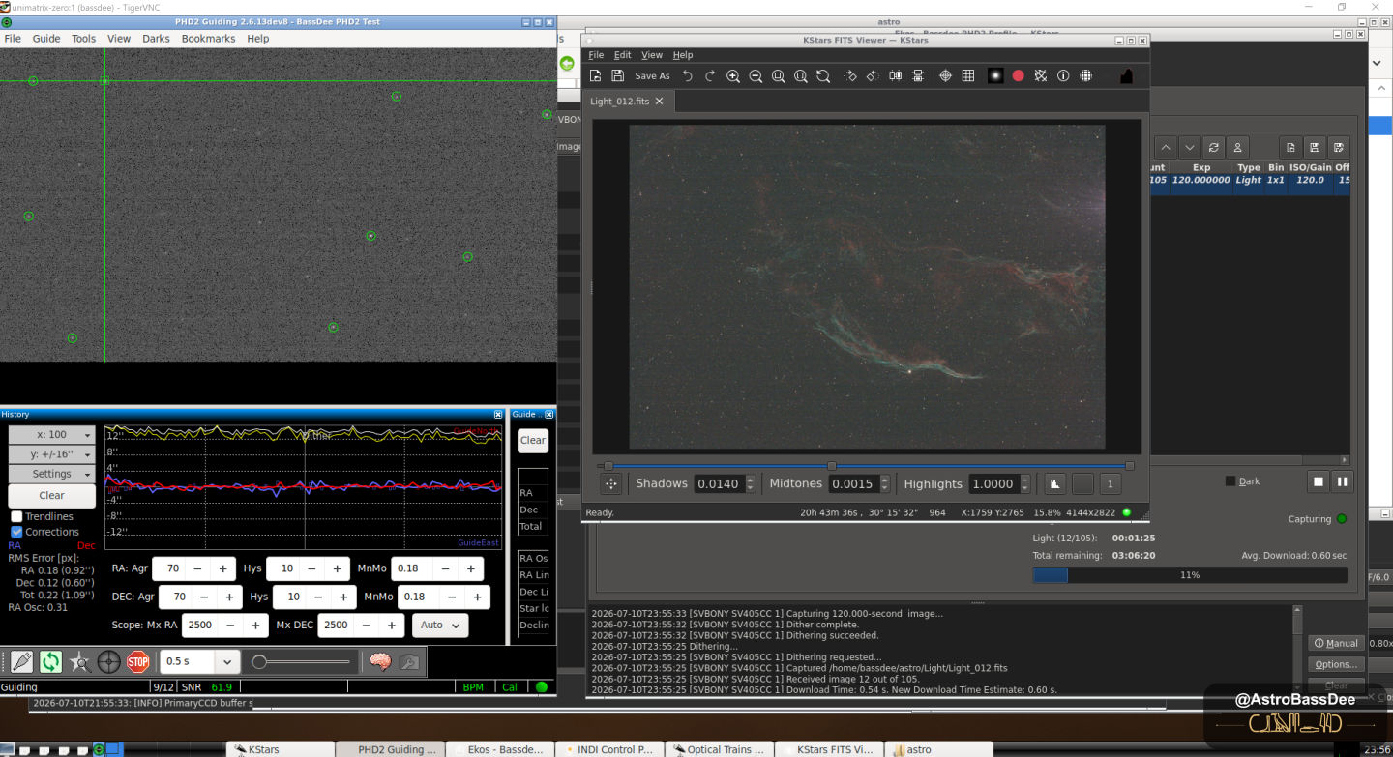Click the Options... button in Ekos
The image size is (1393, 757).
point(1336,664)
